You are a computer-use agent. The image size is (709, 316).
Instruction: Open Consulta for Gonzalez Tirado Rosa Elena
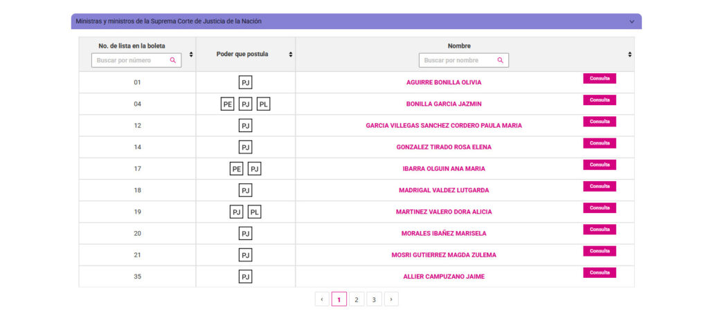pyautogui.click(x=599, y=143)
